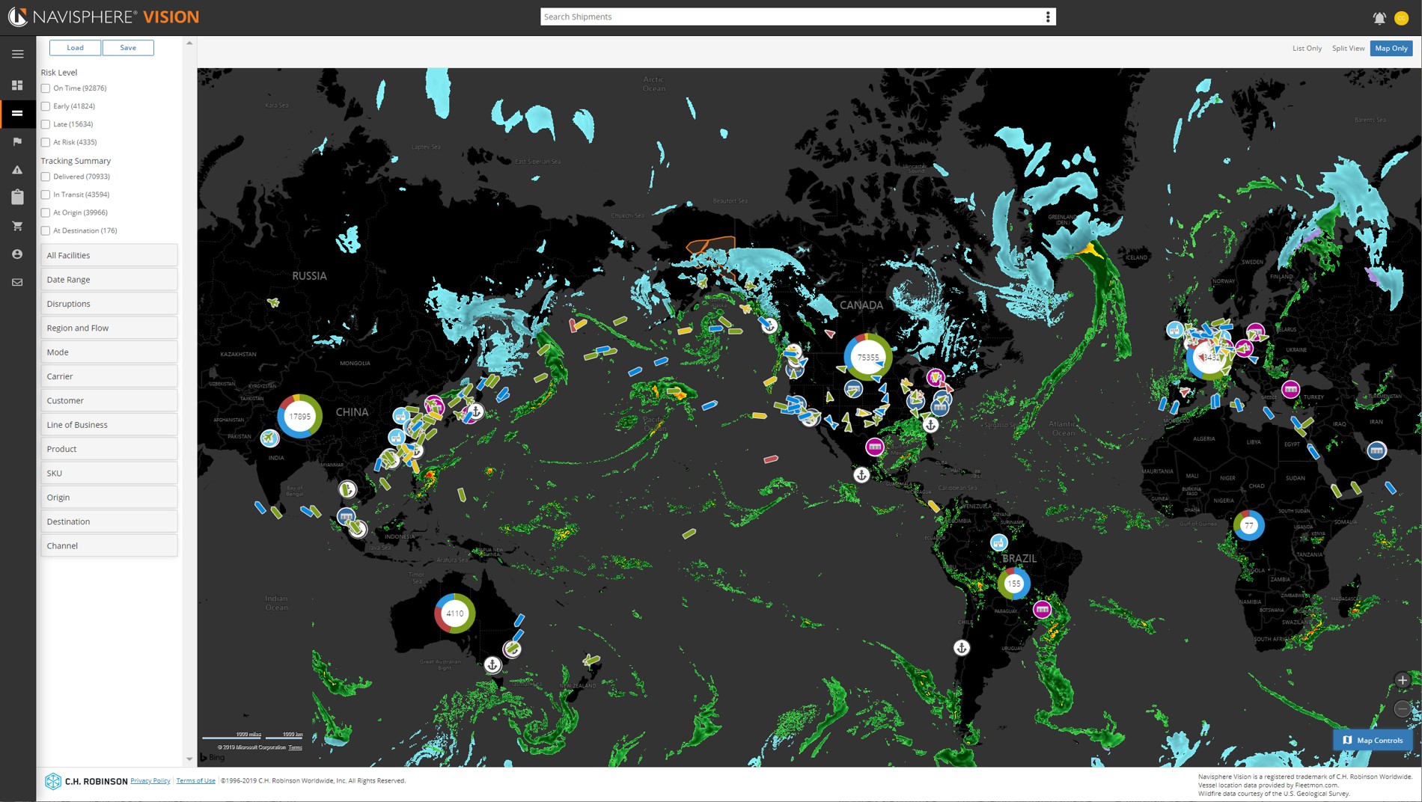The height and width of the screenshot is (802, 1422).
Task: Toggle the In Transit tracking checkbox
Action: tap(46, 195)
